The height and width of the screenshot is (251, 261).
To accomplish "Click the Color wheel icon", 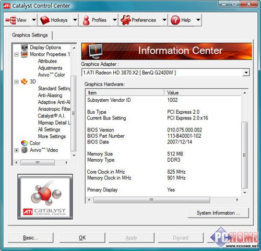I will 25,143.
